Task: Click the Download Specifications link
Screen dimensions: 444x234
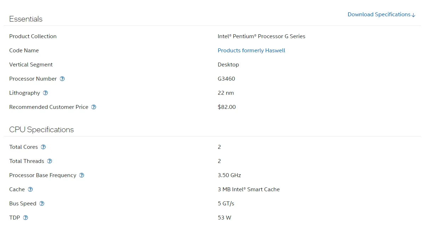Action: tap(381, 14)
